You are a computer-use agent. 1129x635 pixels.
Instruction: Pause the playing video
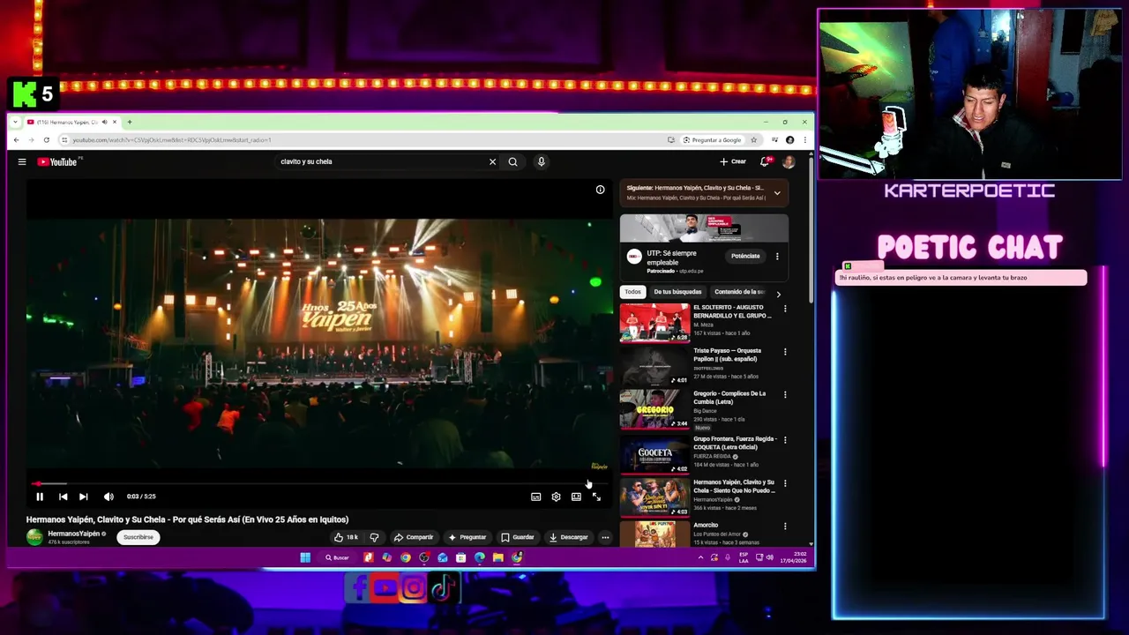tap(40, 497)
